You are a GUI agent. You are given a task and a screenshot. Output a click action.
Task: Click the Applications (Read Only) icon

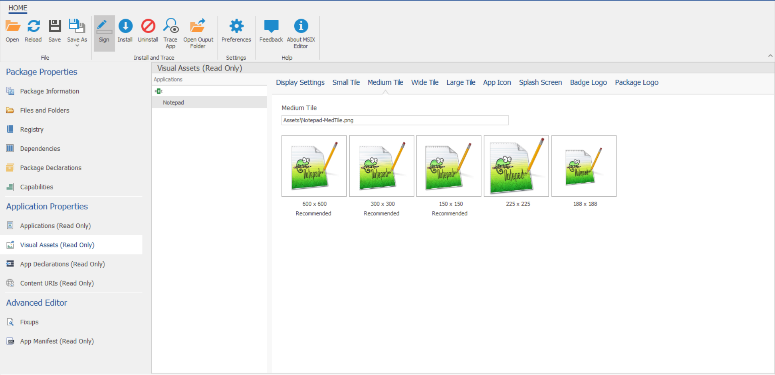pyautogui.click(x=10, y=225)
